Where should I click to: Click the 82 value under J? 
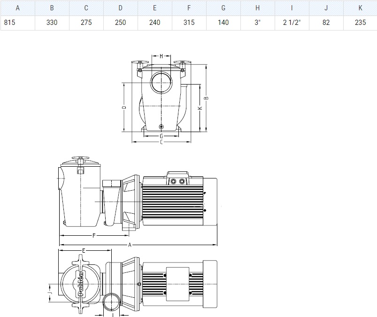[326, 23]
